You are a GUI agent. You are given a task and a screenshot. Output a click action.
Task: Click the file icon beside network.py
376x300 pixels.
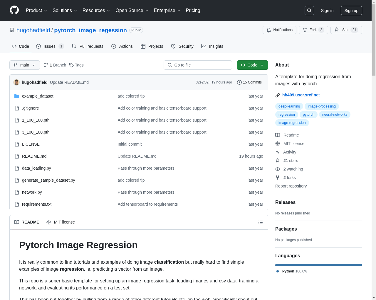(17, 192)
